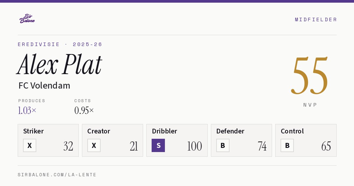Click the Creator card title
Screen dimensions: 354x186
pos(99,131)
